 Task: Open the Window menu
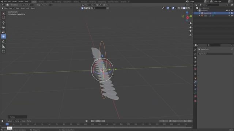[x=21, y=1]
